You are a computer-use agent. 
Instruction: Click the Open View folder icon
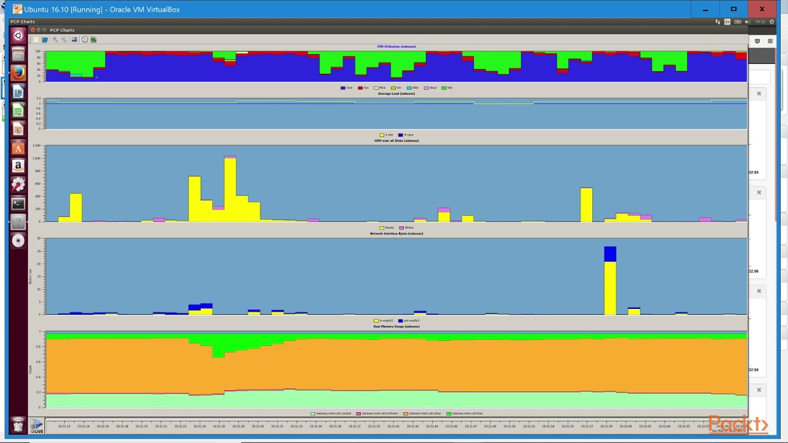tap(44, 39)
